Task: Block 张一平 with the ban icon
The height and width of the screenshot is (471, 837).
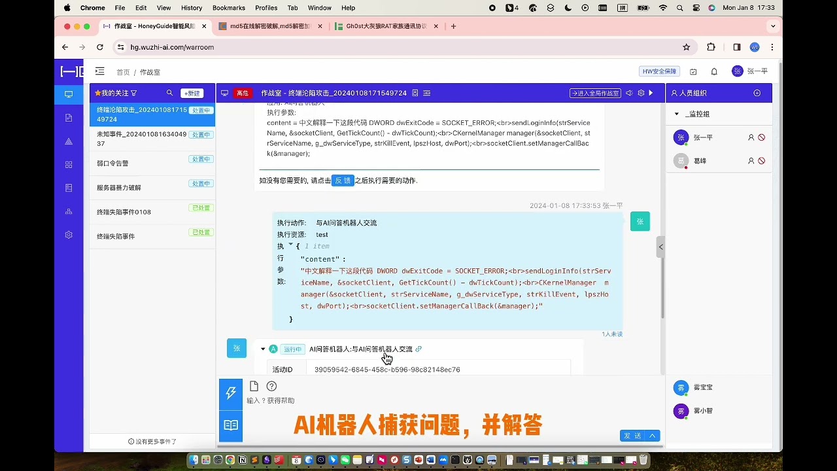Action: click(761, 137)
